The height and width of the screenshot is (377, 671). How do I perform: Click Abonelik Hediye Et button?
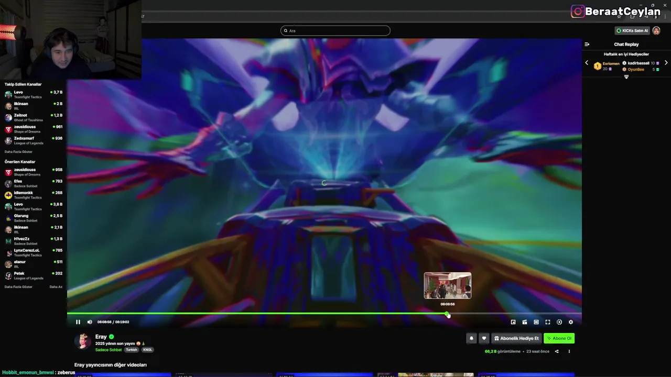[516, 338]
